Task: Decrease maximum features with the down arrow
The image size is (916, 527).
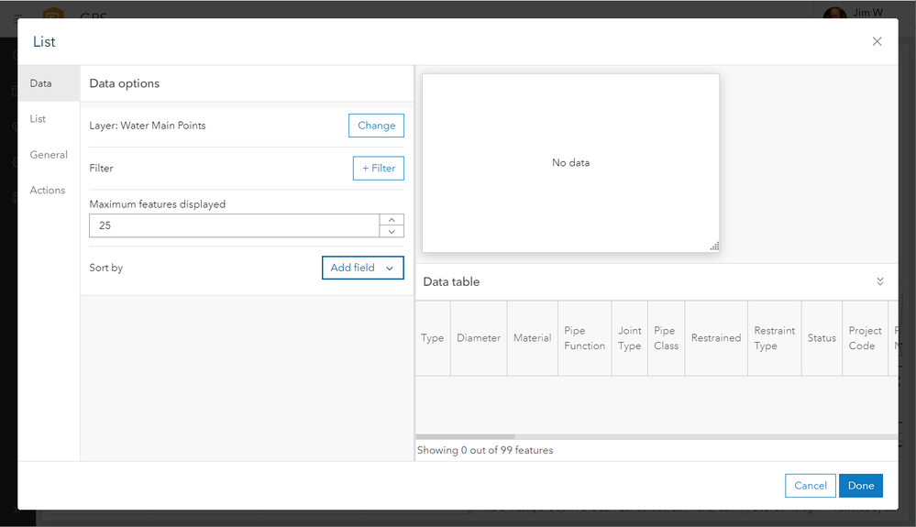Action: (x=392, y=232)
